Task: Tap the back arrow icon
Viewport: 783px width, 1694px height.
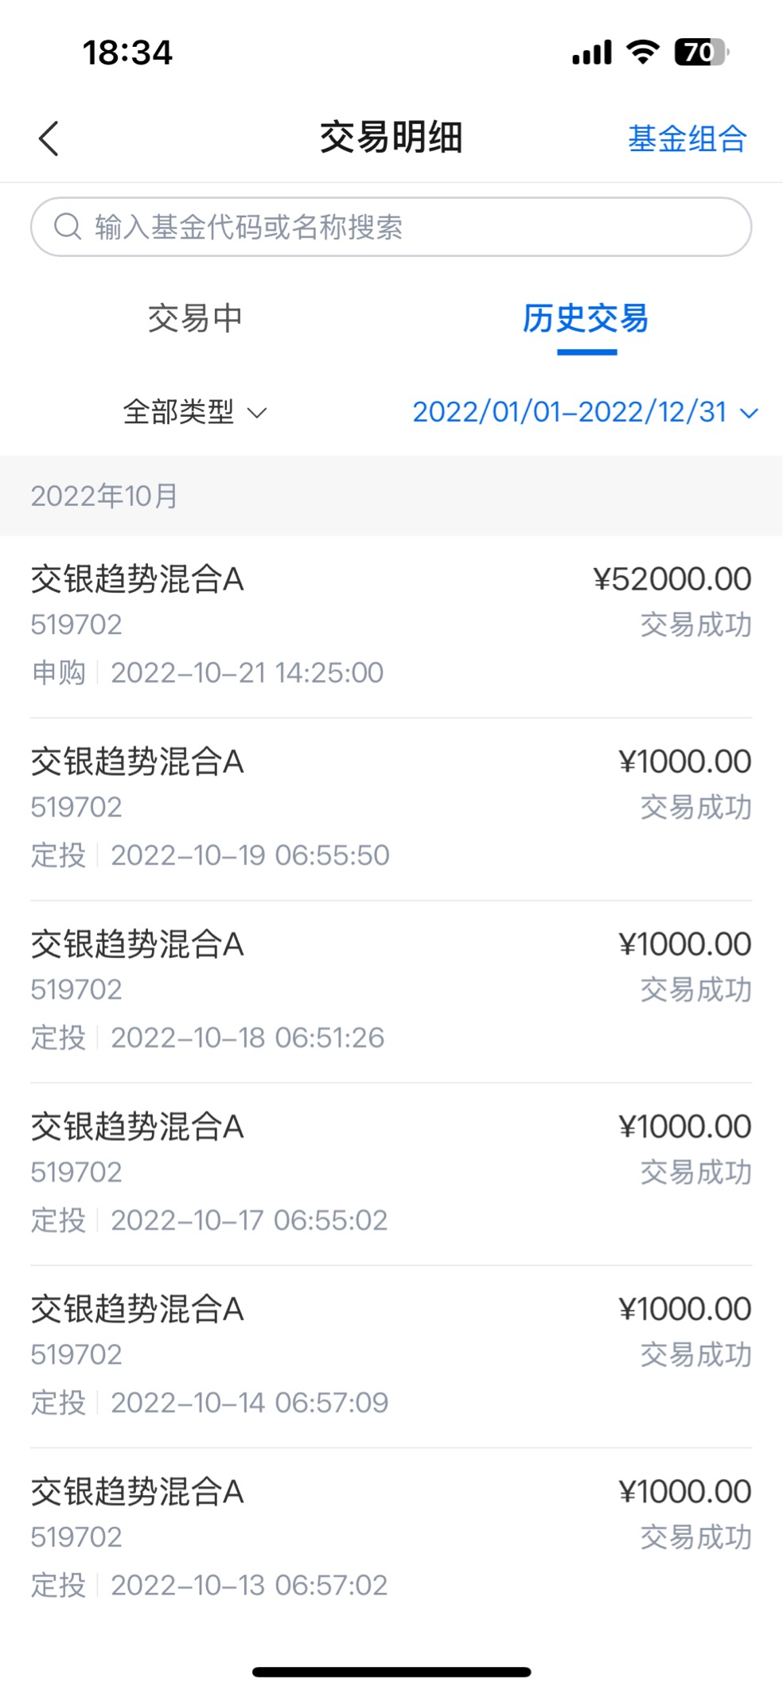Action: pyautogui.click(x=49, y=138)
